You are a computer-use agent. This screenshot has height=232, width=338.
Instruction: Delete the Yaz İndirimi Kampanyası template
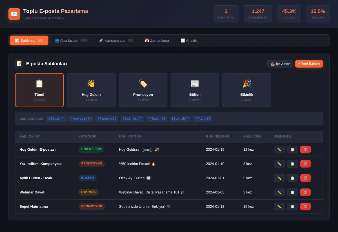(305, 164)
